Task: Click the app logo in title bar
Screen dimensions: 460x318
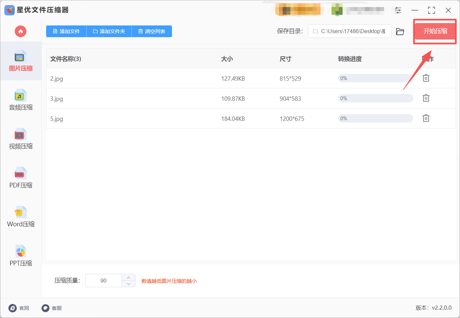Action: (x=9, y=10)
